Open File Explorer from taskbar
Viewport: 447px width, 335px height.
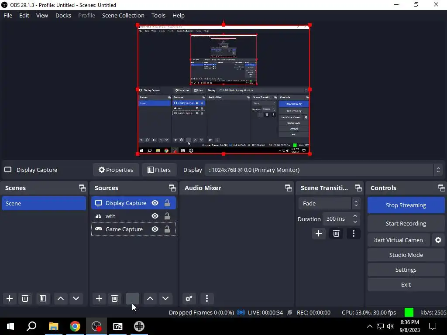pos(54,326)
